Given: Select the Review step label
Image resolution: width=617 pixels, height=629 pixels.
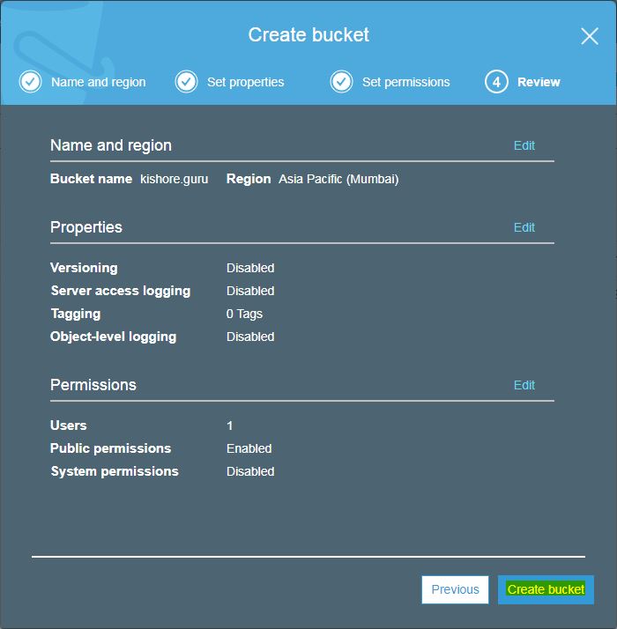Looking at the screenshot, I should click(x=539, y=82).
